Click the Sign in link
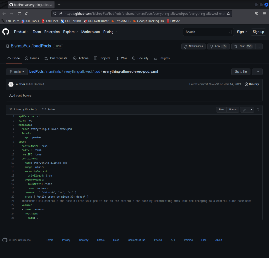 pyautogui.click(x=242, y=32)
